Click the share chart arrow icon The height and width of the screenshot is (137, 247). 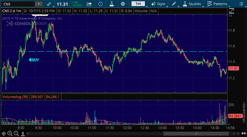[x=89, y=4]
